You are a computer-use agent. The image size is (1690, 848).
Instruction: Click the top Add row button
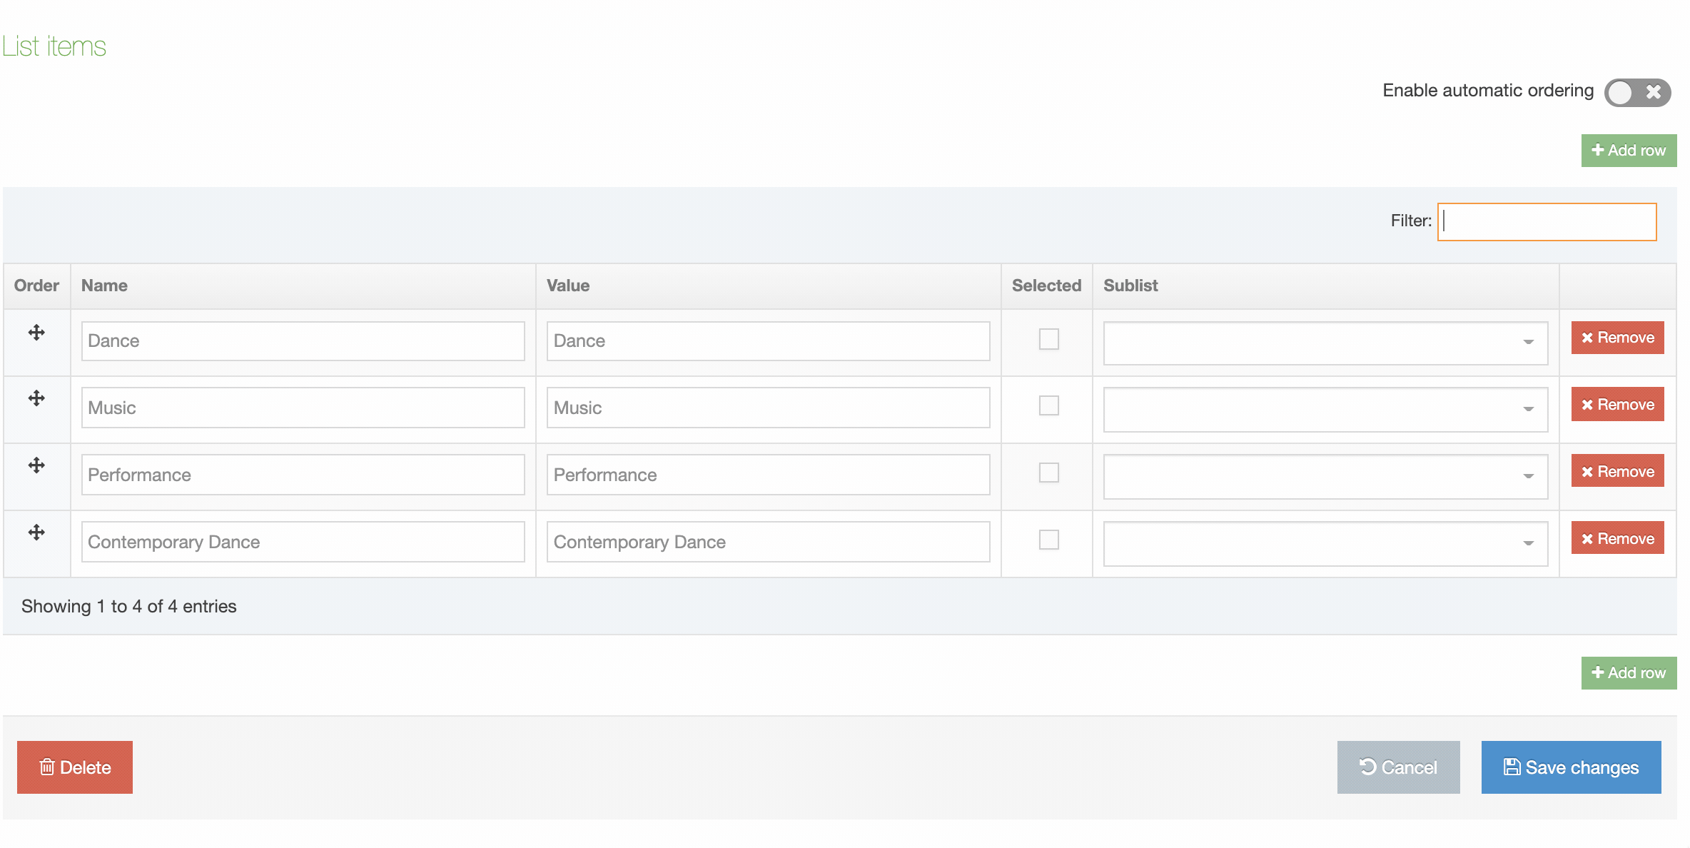coord(1629,151)
